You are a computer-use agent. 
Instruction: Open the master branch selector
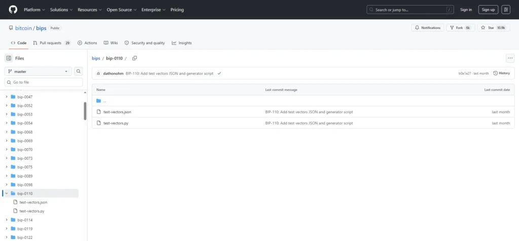pos(38,71)
